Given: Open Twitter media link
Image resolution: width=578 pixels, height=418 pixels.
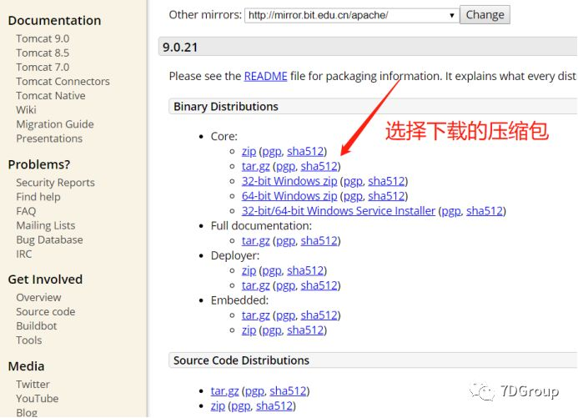Looking at the screenshot, I should (x=33, y=385).
